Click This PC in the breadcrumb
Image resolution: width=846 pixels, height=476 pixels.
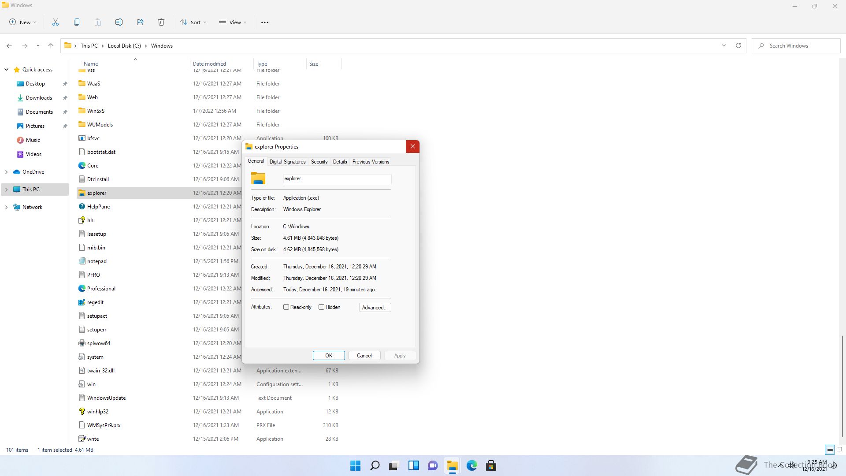(89, 46)
